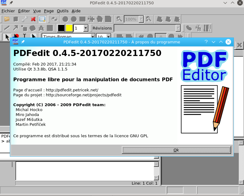Select the overlapping squares rectangle tool
This screenshot has height=196, width=244.
click(x=24, y=28)
